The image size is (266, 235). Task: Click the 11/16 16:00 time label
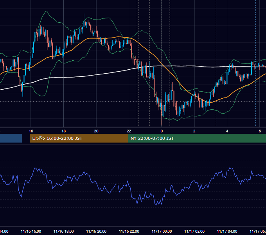tap(31, 231)
